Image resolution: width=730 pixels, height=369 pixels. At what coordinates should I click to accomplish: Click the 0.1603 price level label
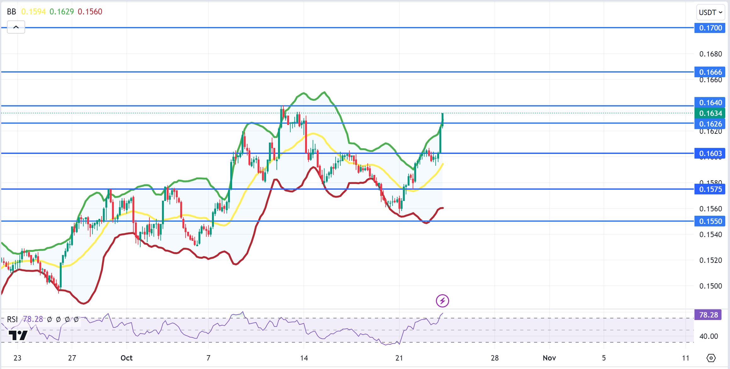[710, 154]
